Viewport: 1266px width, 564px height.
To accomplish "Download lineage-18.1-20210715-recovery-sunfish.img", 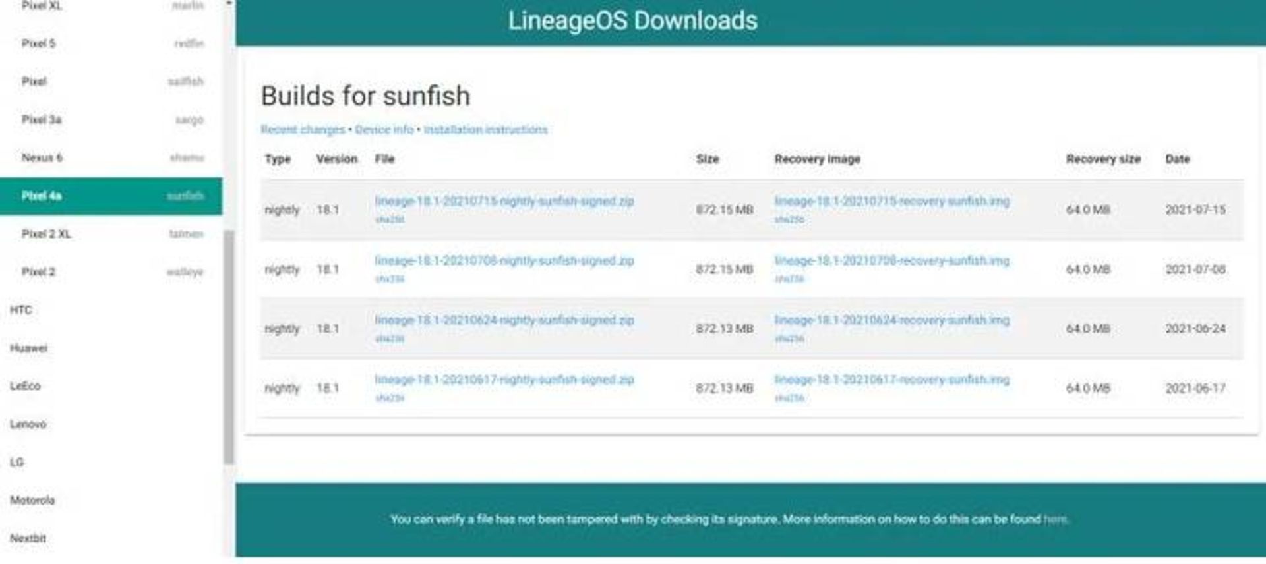I will pyautogui.click(x=892, y=201).
